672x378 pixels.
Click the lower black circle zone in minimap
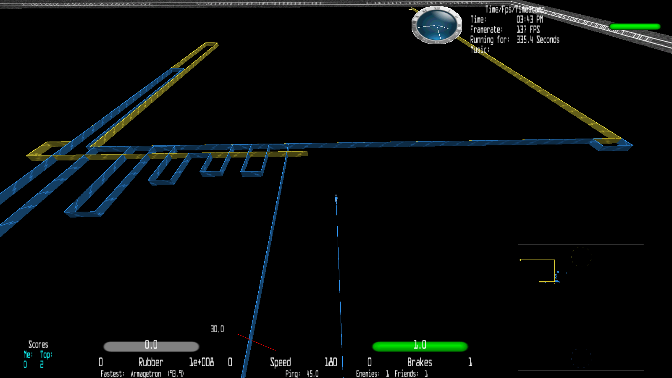coord(581,358)
